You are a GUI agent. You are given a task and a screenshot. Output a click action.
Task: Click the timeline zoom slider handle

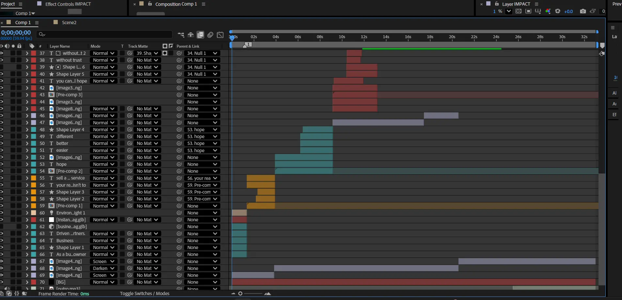241,293
